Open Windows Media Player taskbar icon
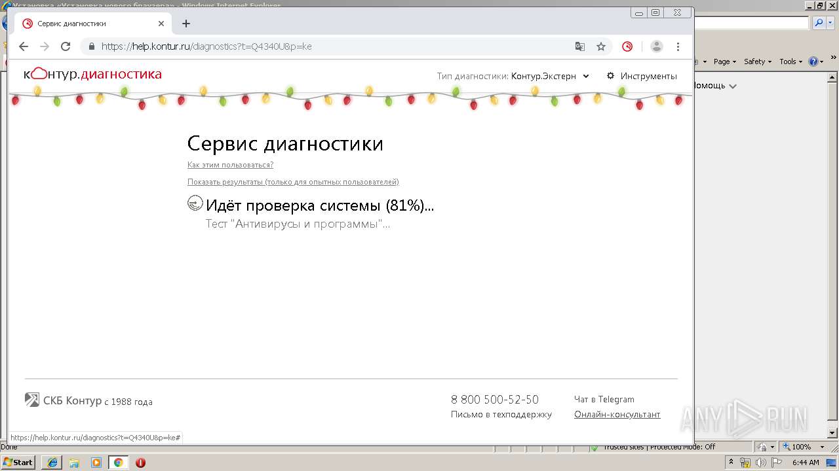 click(x=96, y=462)
